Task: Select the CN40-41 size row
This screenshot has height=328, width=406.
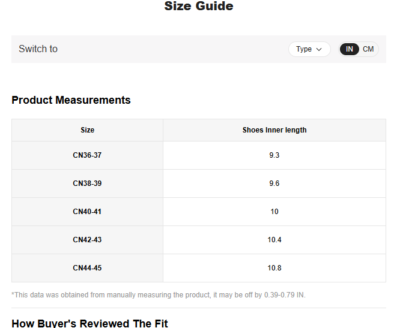Action: pos(87,212)
